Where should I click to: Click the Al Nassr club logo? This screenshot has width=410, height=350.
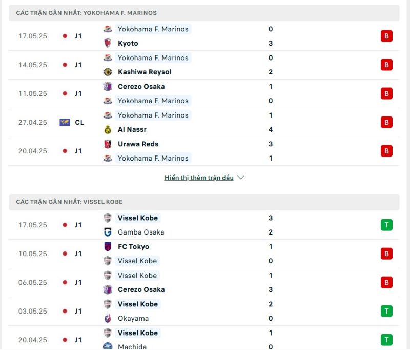coord(108,129)
